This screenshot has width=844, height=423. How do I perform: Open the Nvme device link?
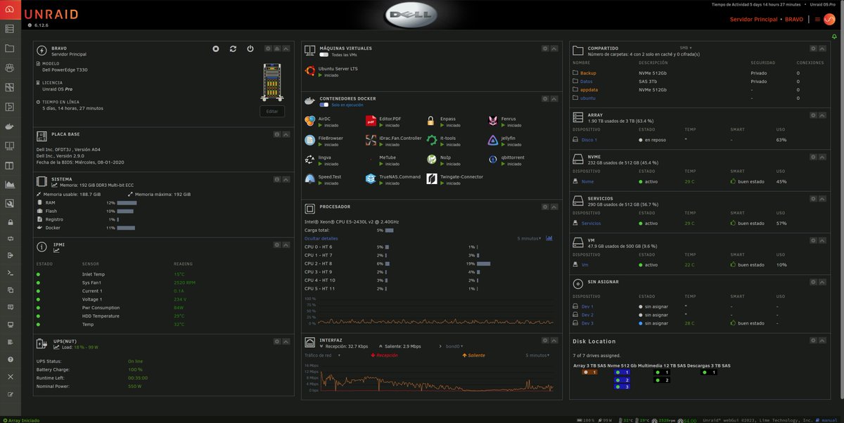point(587,181)
